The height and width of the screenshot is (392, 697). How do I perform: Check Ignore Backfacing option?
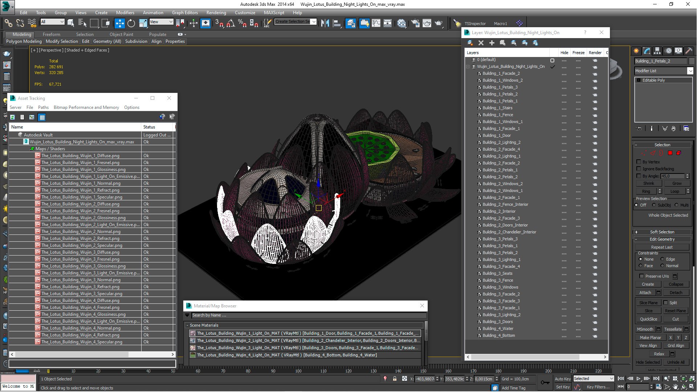point(639,169)
